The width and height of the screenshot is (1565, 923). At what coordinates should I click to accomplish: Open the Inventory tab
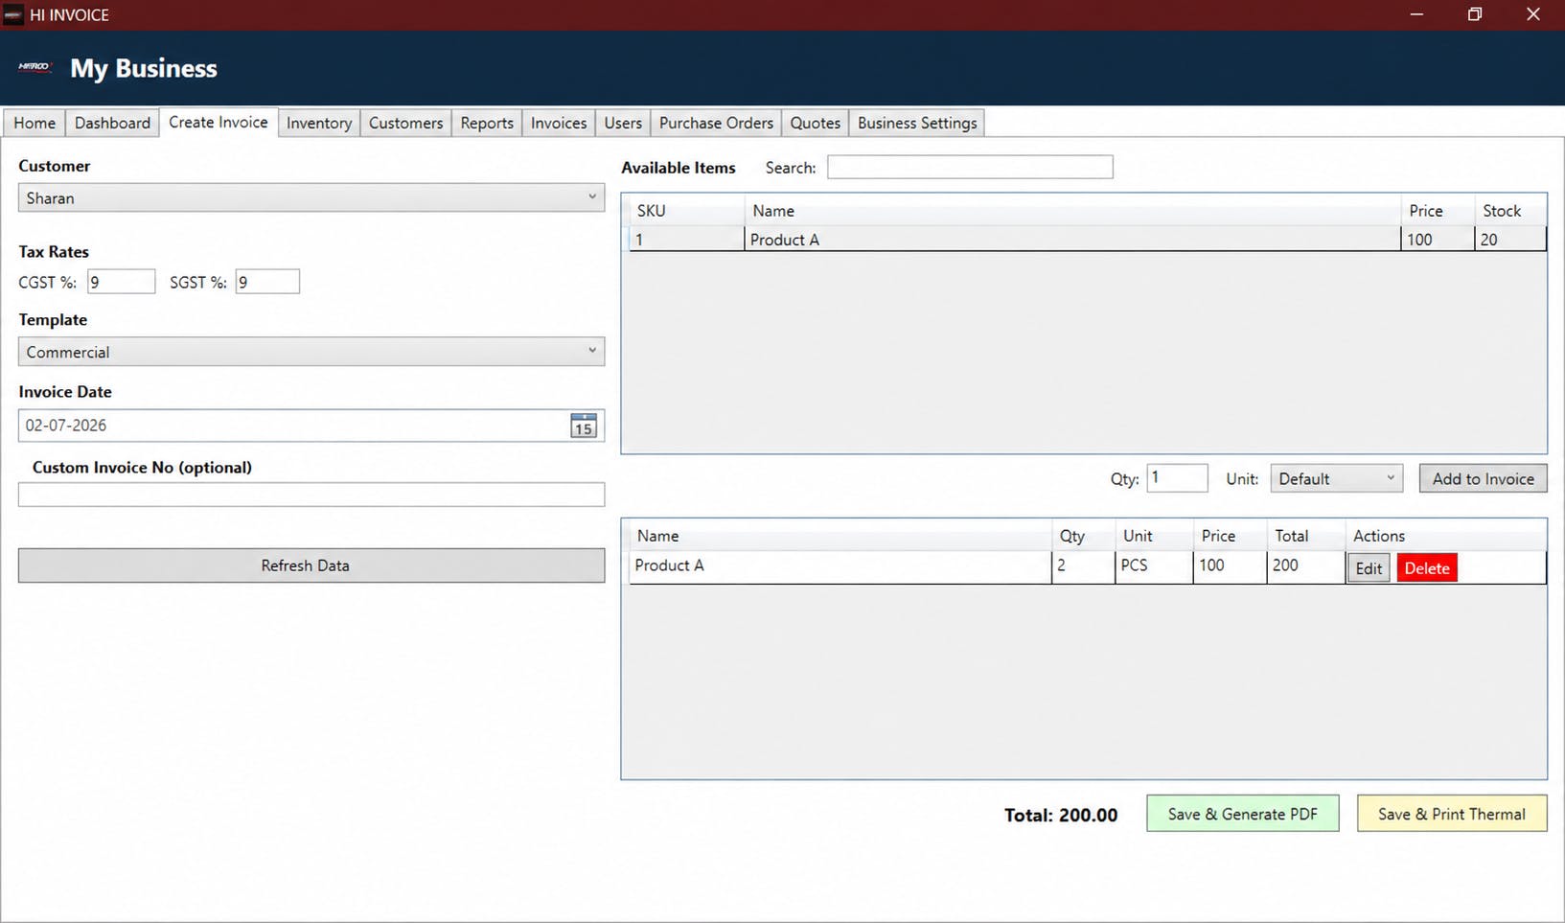pos(319,123)
